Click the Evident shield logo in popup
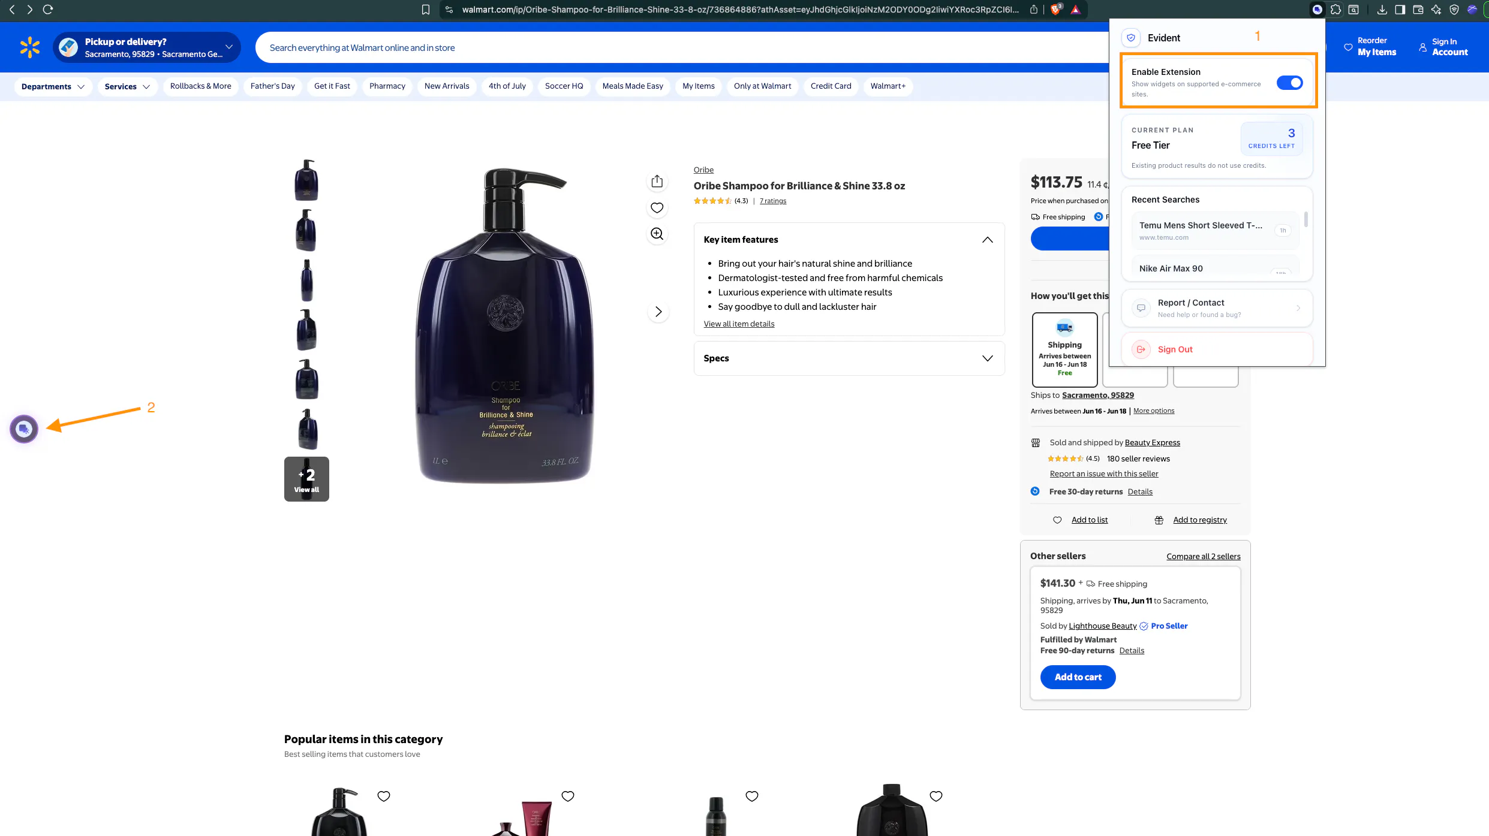 click(1131, 38)
